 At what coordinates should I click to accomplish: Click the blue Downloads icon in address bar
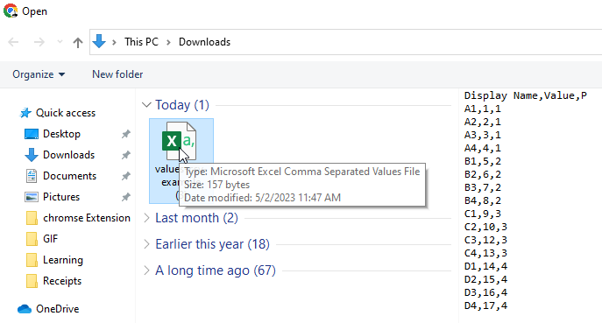click(x=99, y=41)
